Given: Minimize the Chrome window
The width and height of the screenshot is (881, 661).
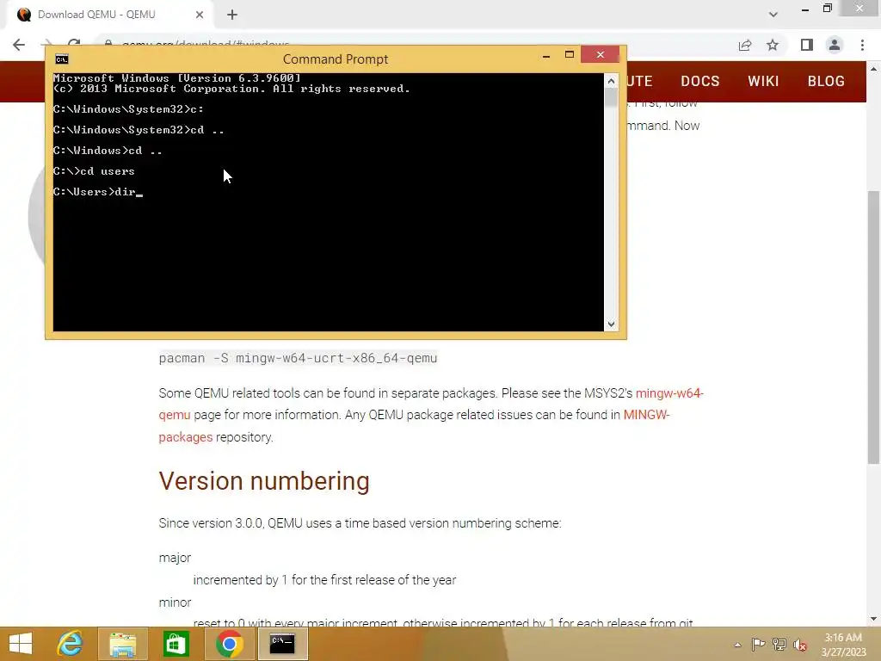Looking at the screenshot, I should click(805, 9).
